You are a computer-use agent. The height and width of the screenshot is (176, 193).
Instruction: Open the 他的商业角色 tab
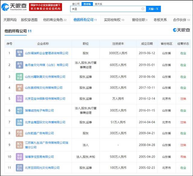[55, 20]
